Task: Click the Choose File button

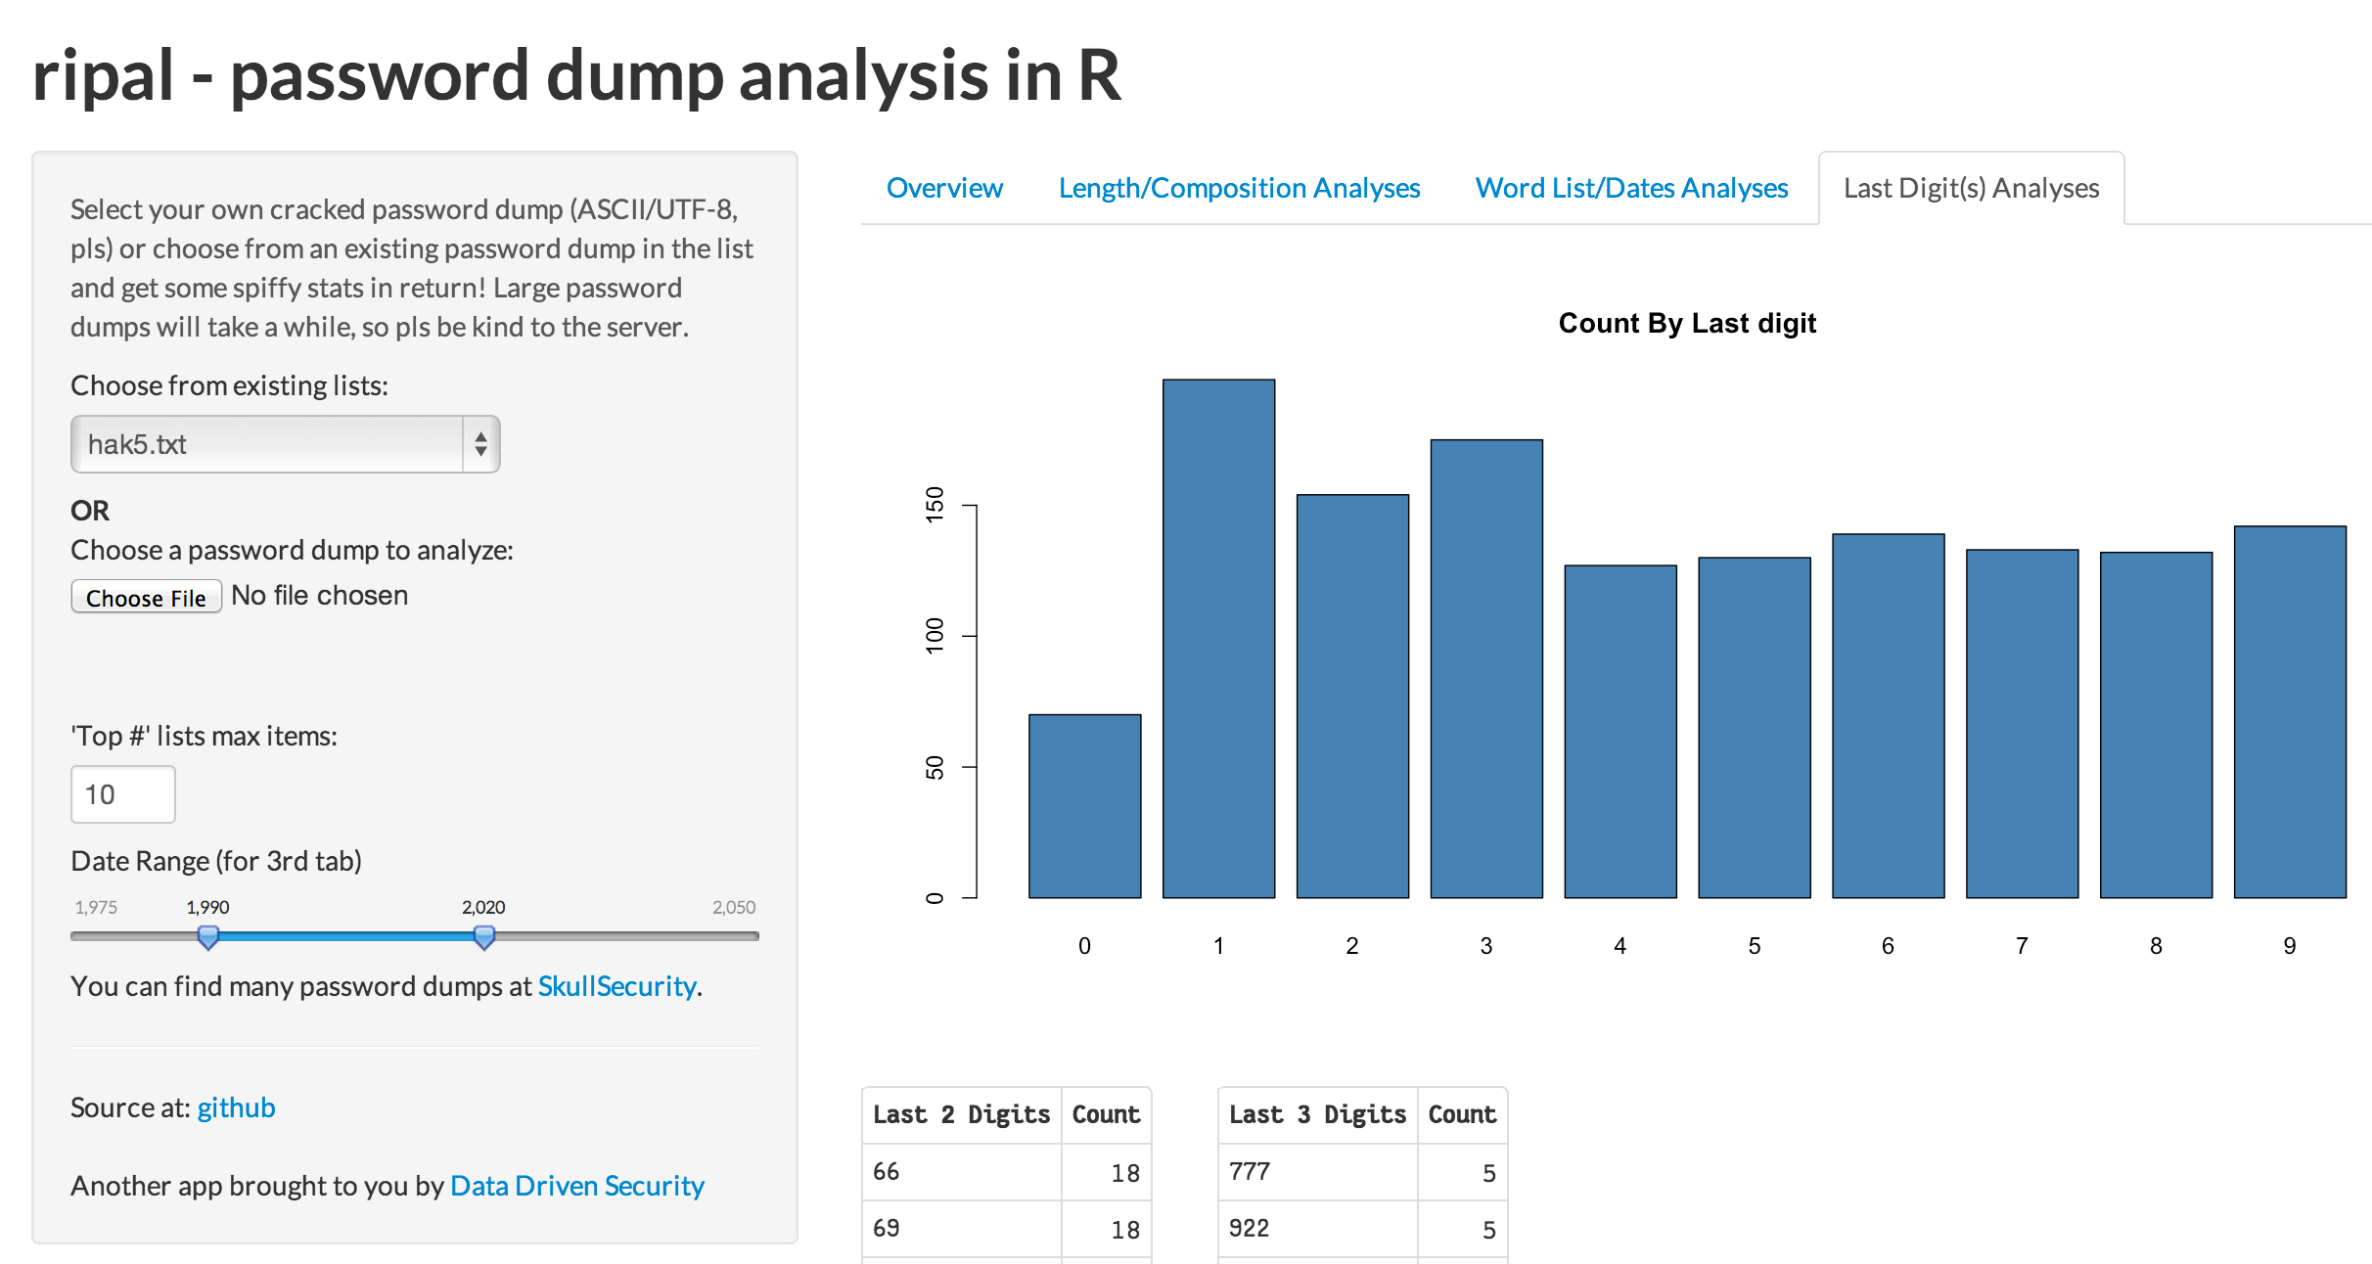Action: pos(147,597)
